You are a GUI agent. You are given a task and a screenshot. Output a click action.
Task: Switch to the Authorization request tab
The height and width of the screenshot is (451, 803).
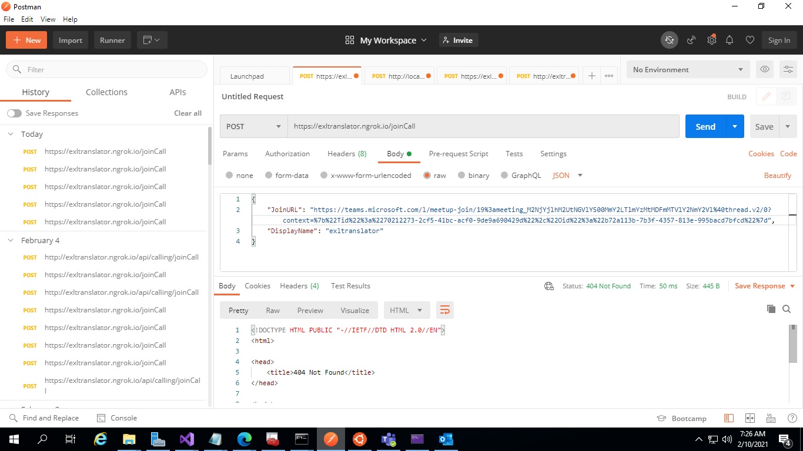click(287, 154)
